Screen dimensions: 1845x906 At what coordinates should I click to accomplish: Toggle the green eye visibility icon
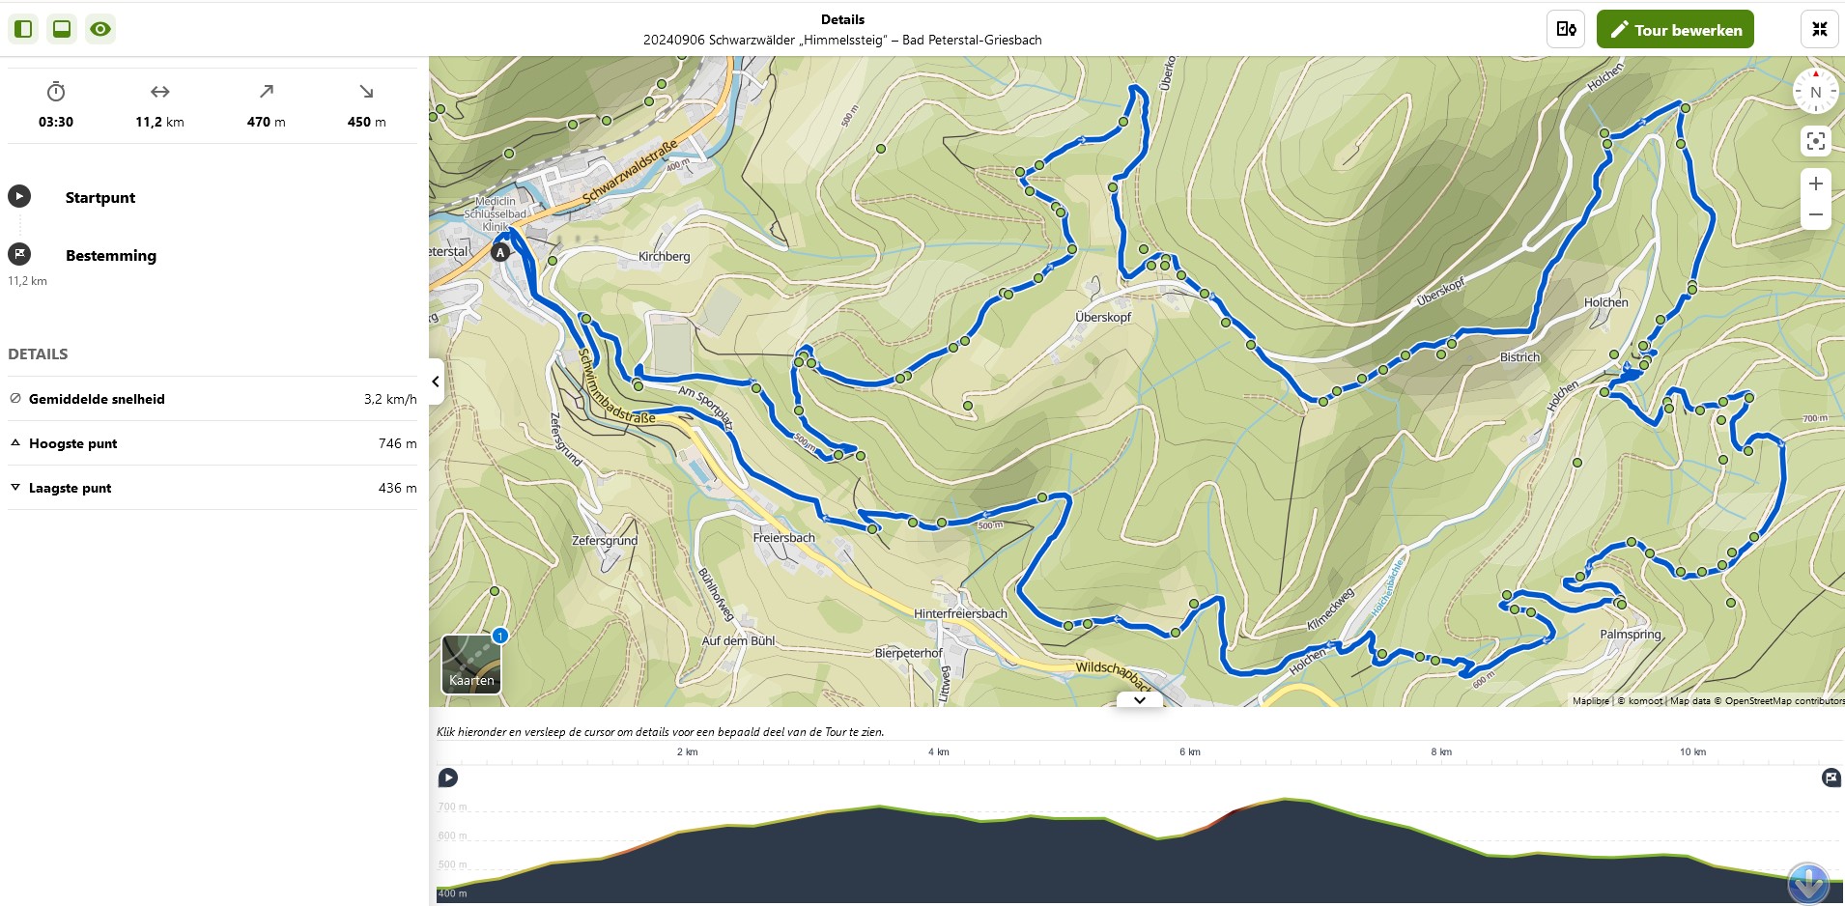click(x=100, y=29)
